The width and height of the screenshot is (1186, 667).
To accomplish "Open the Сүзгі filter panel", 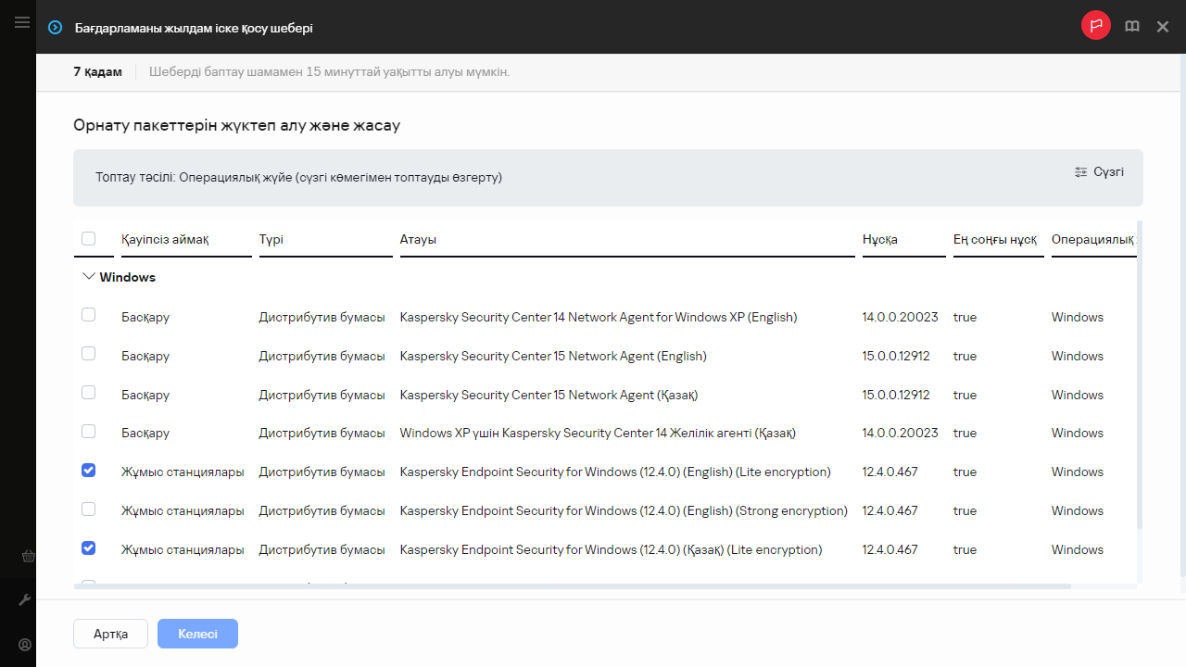I will 1099,172.
